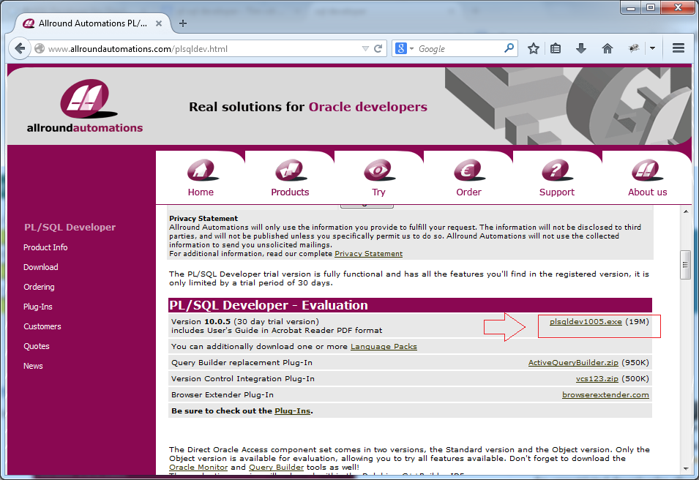Open the address bar dropdown arrow

[x=366, y=48]
